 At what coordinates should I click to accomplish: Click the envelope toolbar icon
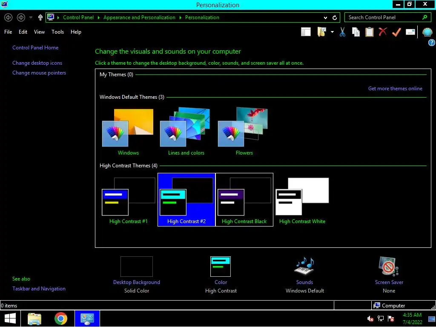410,32
